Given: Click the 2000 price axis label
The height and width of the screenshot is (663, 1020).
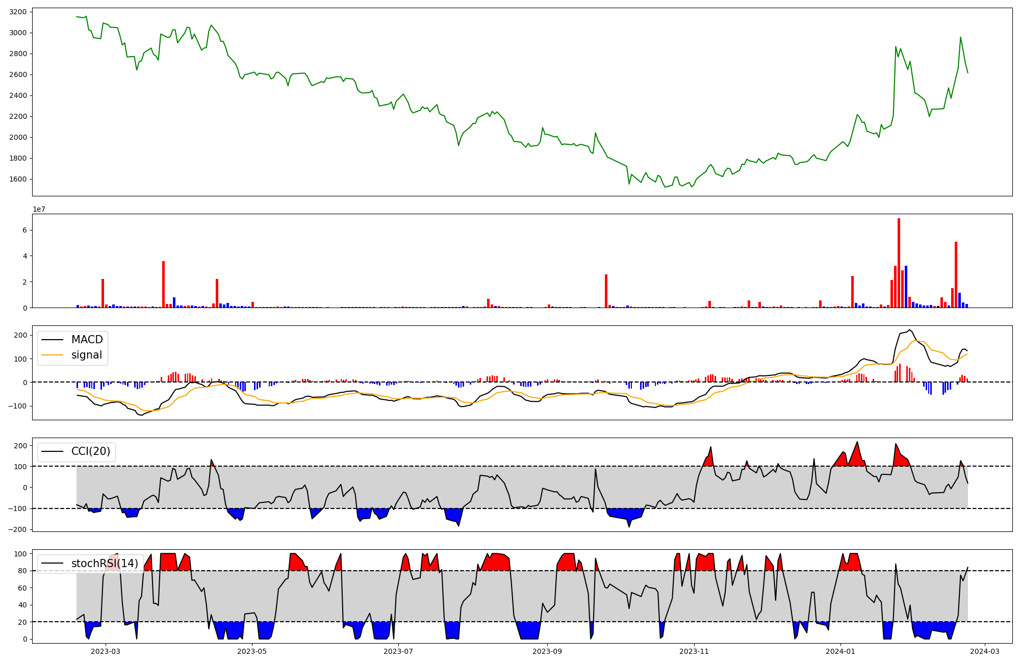Looking at the screenshot, I should tap(18, 137).
